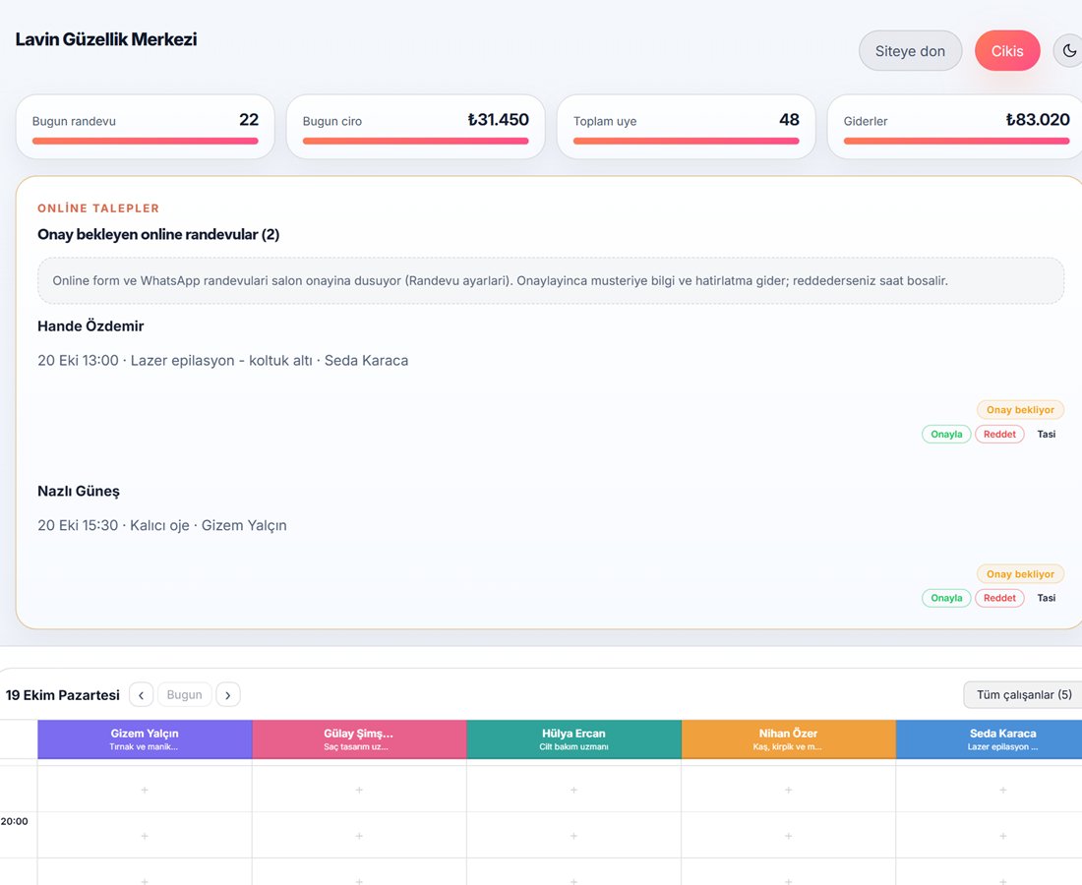Add a 20:00 slot for Gizem Yalçın

[145, 836]
